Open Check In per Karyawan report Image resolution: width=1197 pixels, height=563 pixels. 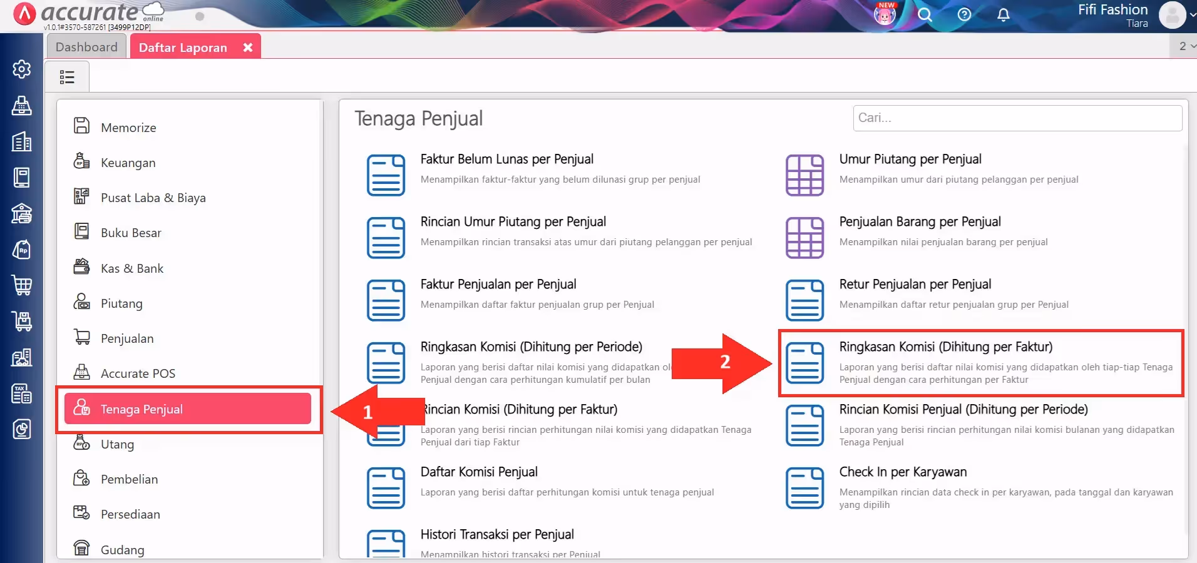903,472
